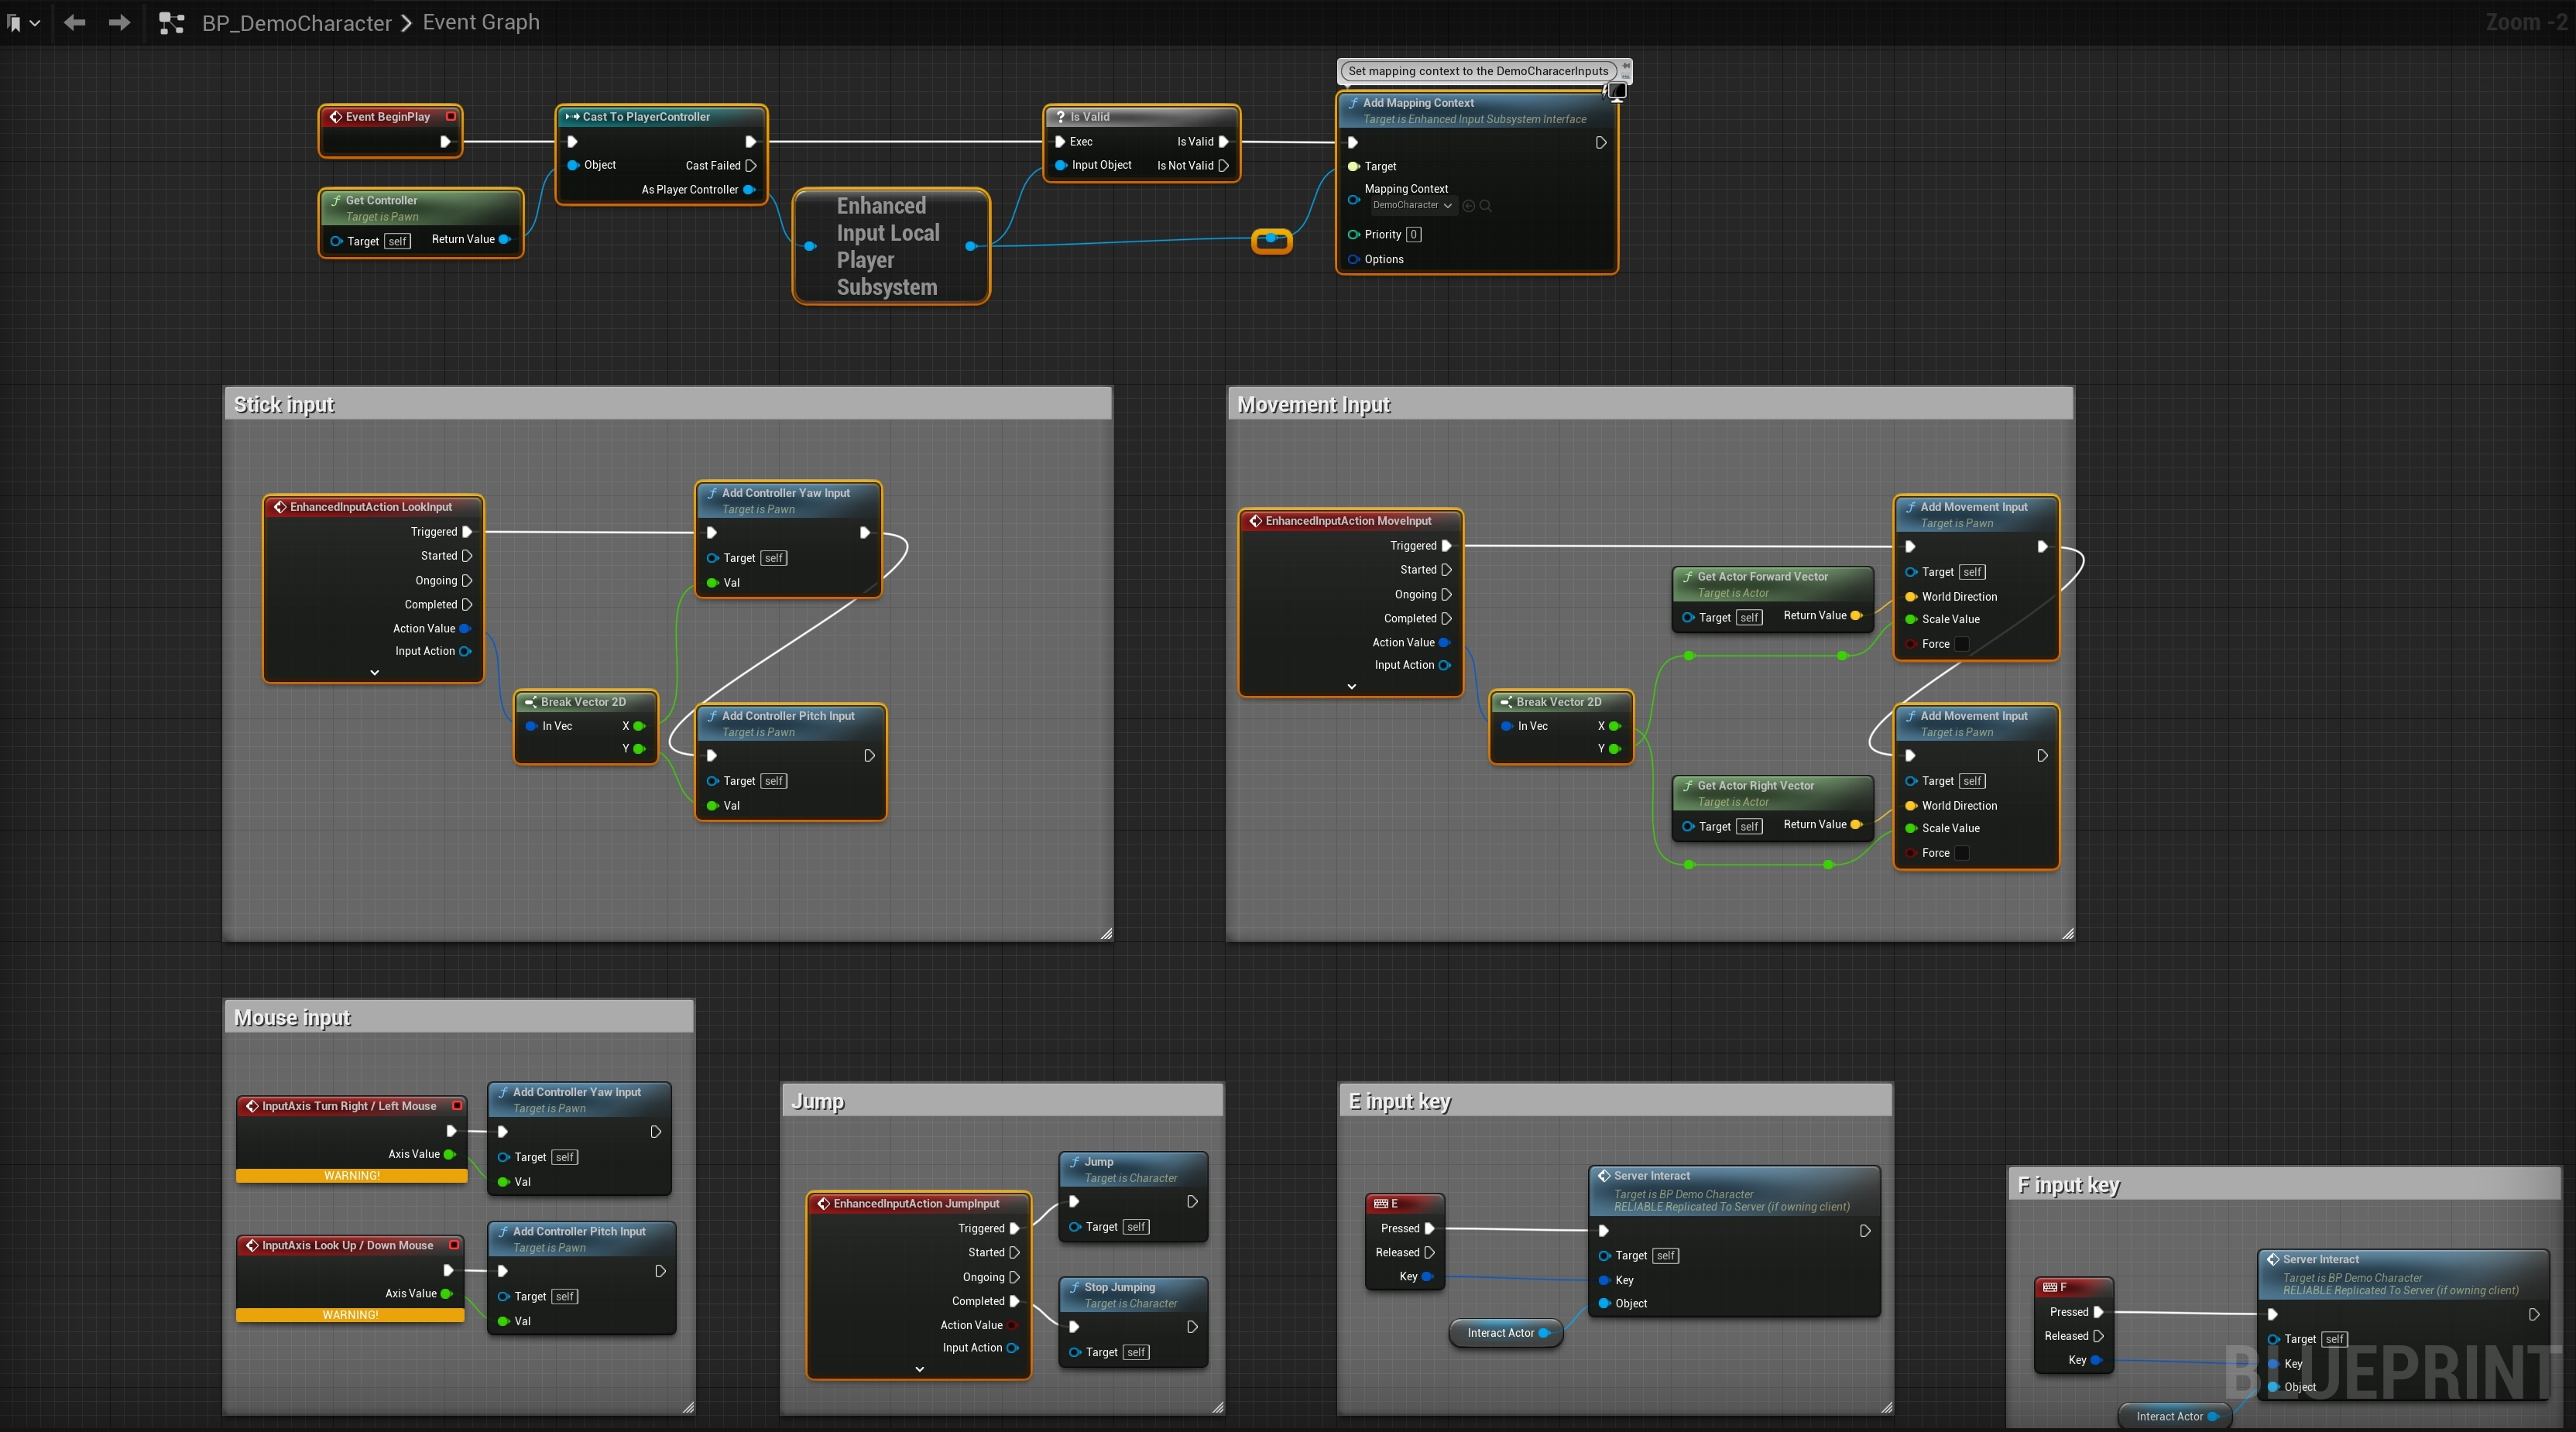Click the client-only monitor icon on Add Mapping Context
2576x1432 pixels.
pyautogui.click(x=1616, y=91)
